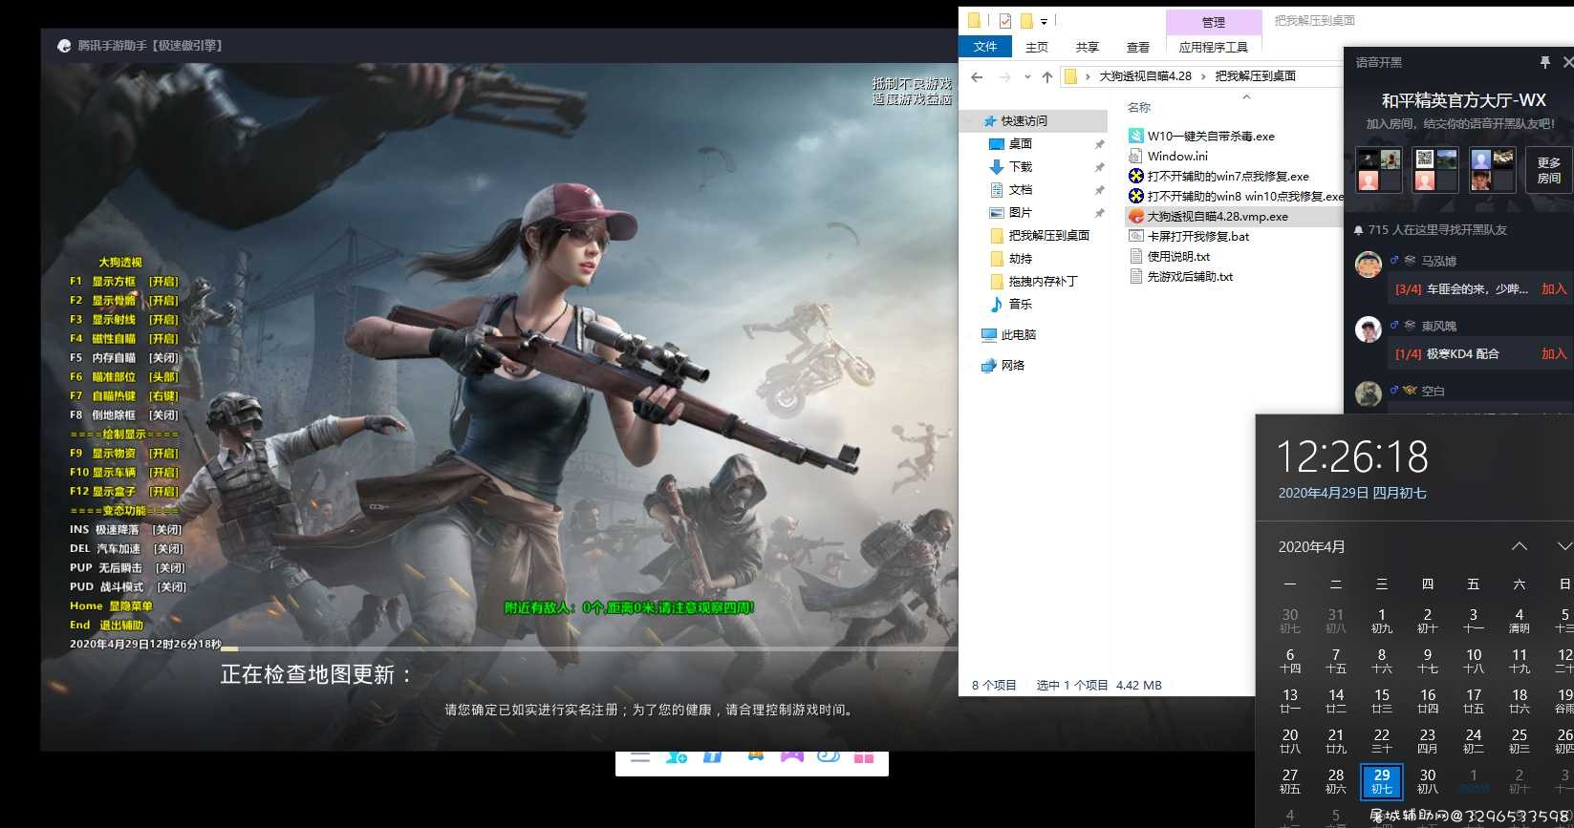Screen dimensions: 1574x828
Task: Go back with Explorer's back arrow
Action: 977,76
